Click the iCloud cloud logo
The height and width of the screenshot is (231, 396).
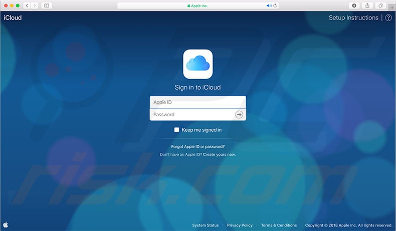point(197,64)
